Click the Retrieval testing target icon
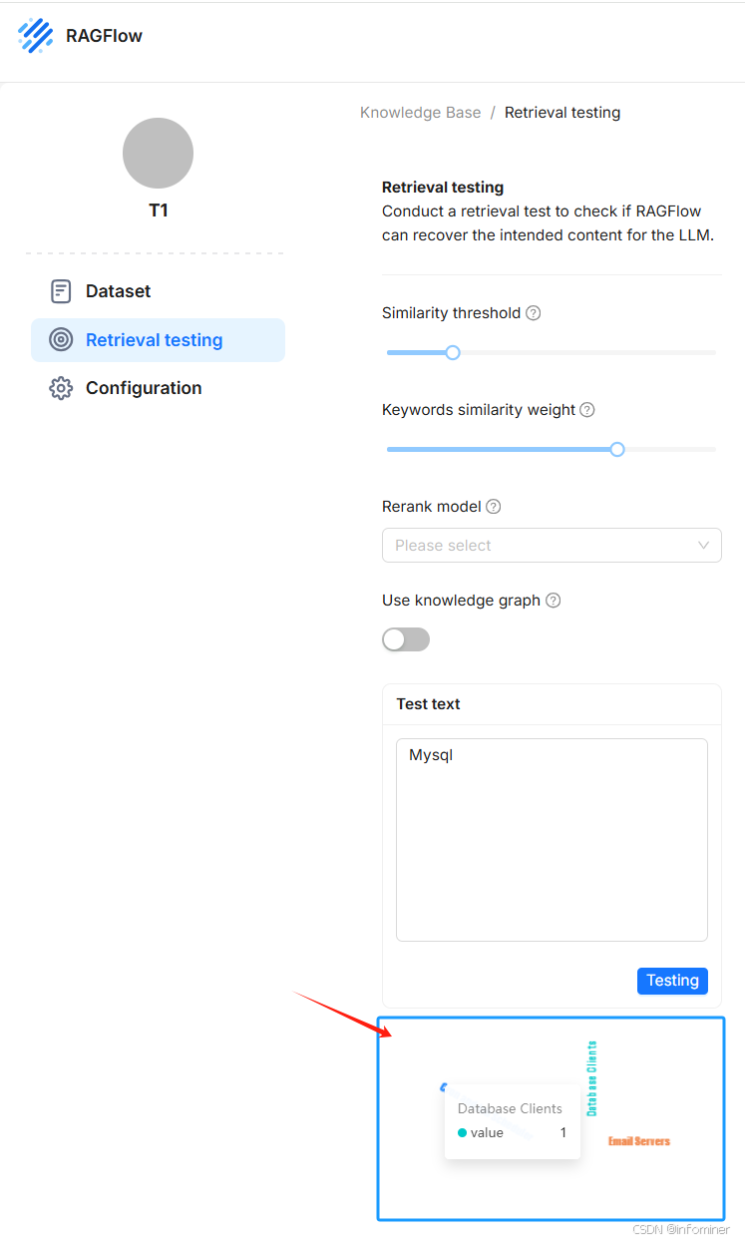The image size is (745, 1242). click(x=61, y=340)
